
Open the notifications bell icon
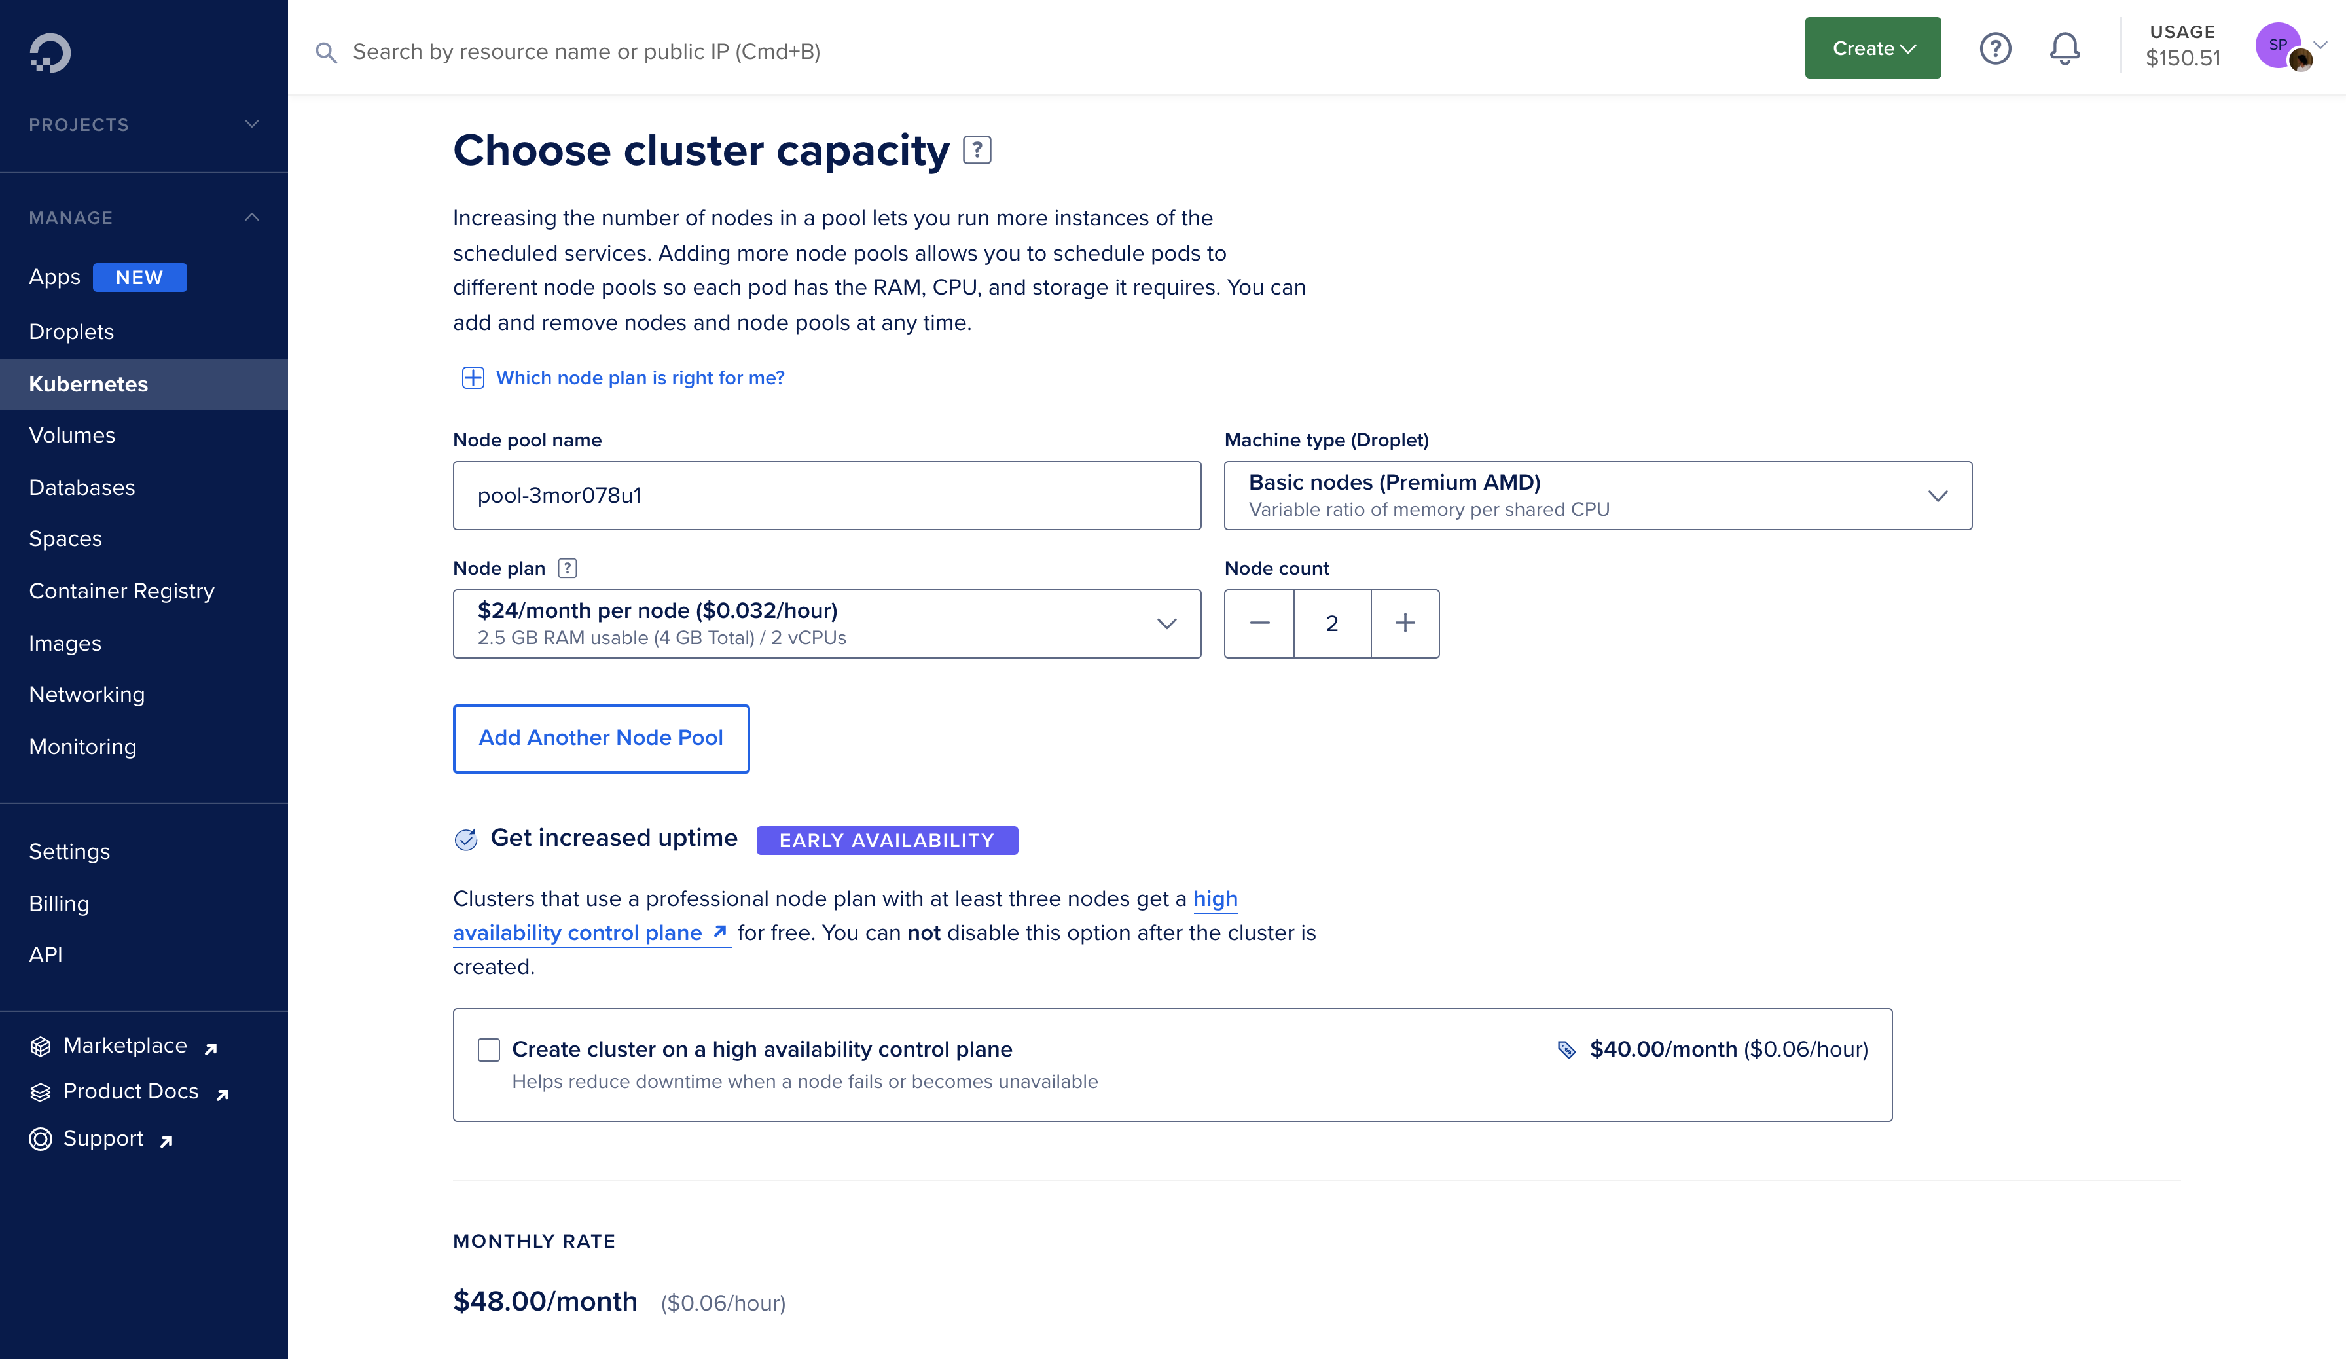tap(2064, 48)
